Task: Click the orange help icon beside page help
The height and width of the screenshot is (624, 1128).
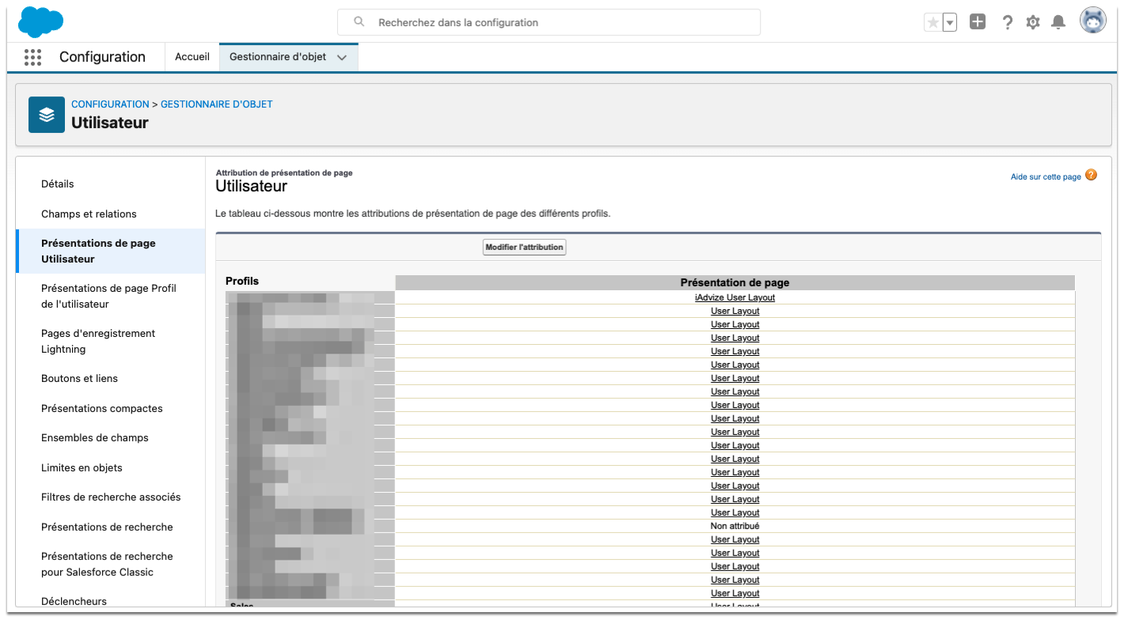Action: pyautogui.click(x=1091, y=176)
